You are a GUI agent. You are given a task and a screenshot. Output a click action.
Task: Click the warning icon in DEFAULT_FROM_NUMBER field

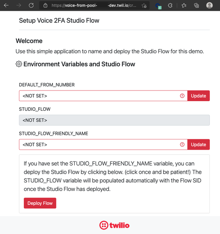(x=182, y=95)
